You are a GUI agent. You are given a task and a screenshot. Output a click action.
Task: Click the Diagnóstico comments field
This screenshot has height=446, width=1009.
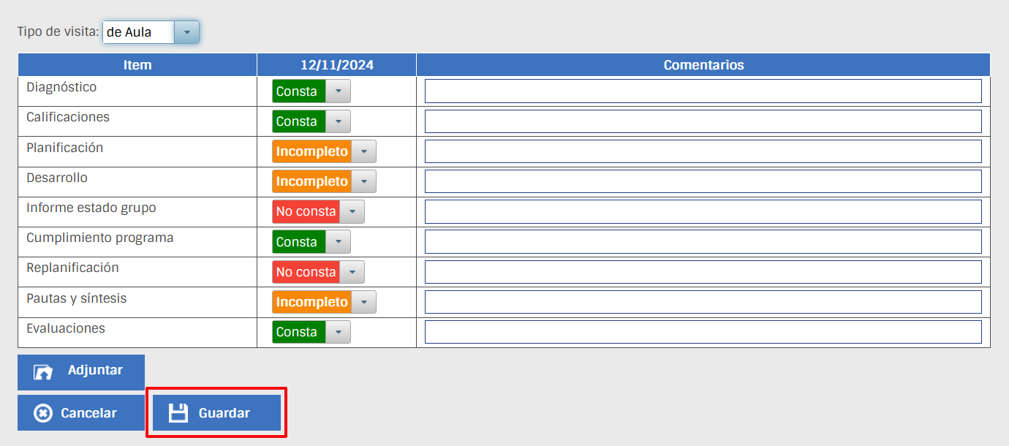(703, 91)
